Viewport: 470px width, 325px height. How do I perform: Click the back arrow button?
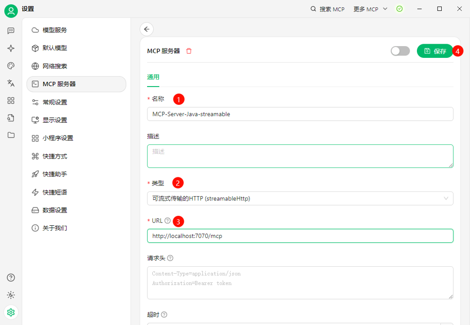147,29
